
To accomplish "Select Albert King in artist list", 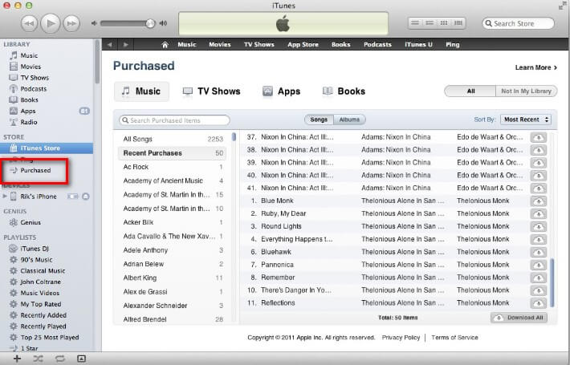I will click(x=173, y=278).
